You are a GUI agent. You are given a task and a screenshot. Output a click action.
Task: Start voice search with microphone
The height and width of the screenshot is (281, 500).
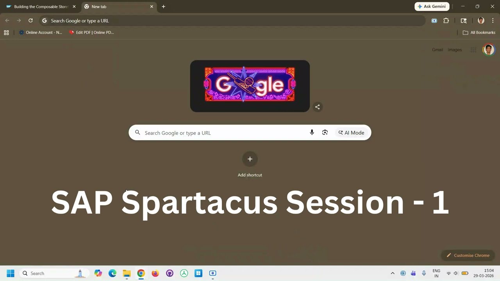pyautogui.click(x=312, y=133)
